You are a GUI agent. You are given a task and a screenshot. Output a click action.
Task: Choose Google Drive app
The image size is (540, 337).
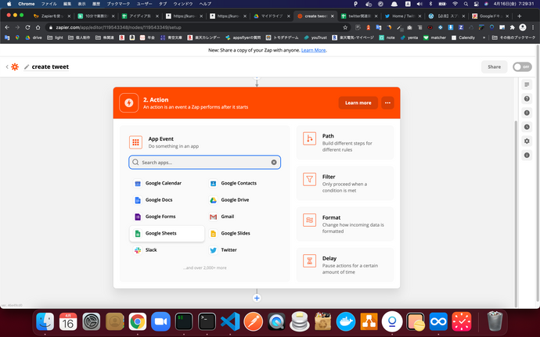243,200
